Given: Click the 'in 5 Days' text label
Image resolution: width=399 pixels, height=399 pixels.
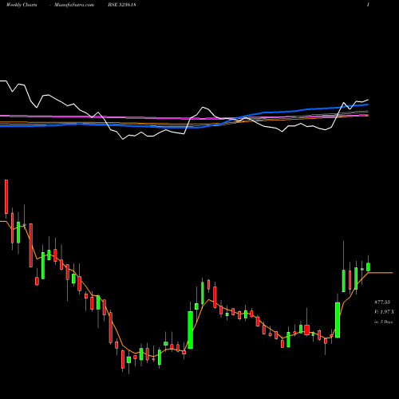Looking at the screenshot, I should (383, 322).
